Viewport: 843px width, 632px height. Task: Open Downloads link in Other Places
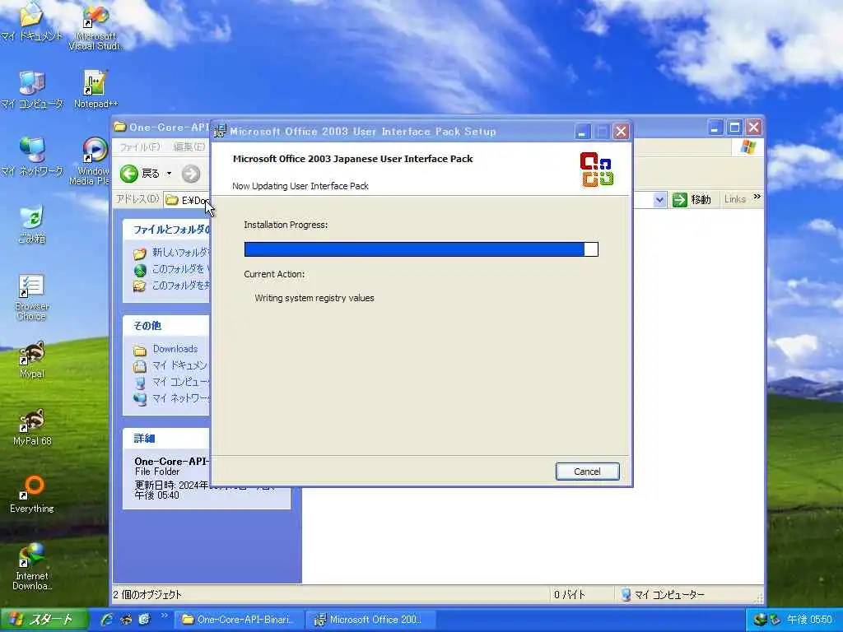(x=165, y=349)
